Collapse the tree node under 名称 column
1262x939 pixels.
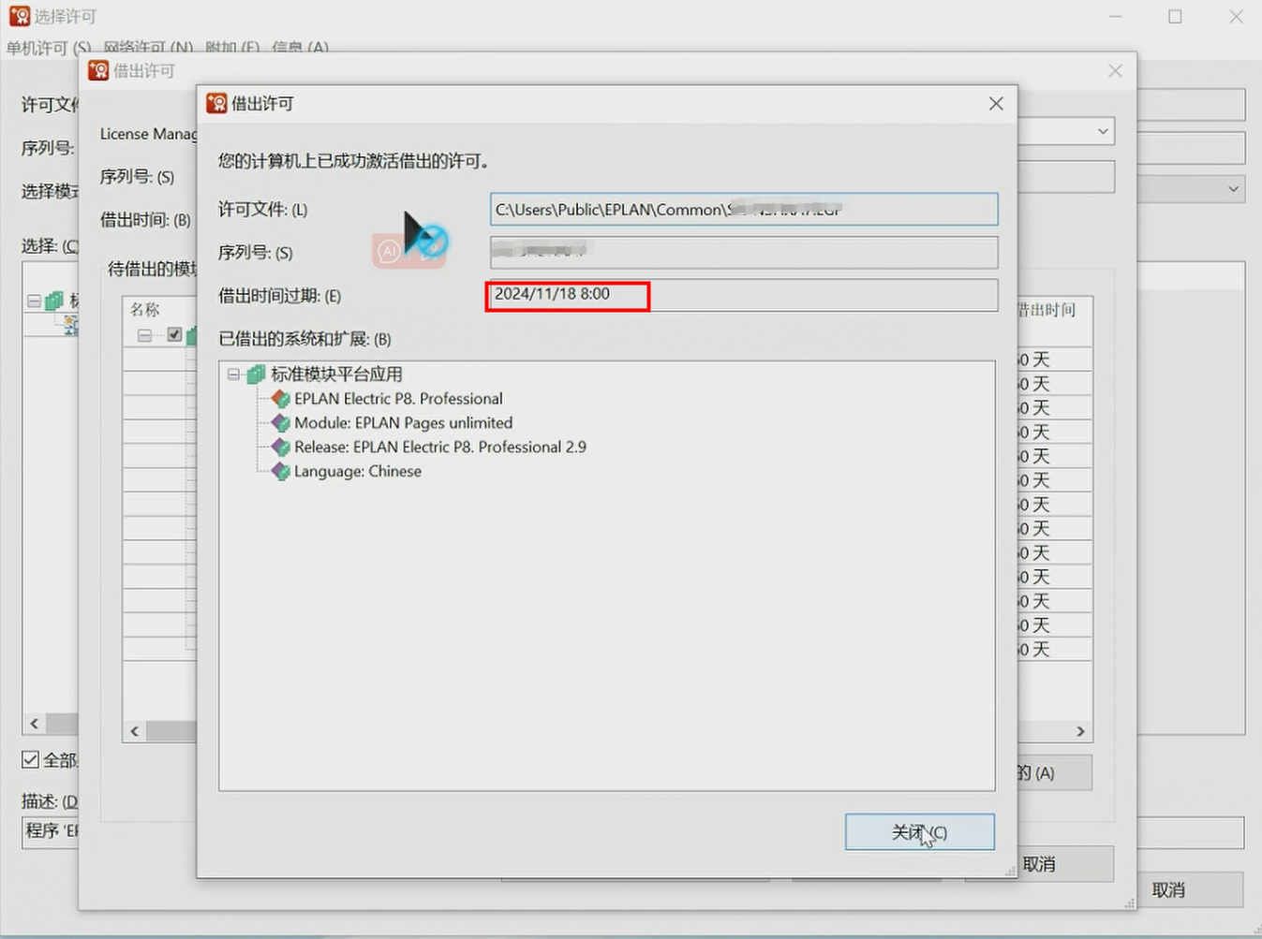144,335
